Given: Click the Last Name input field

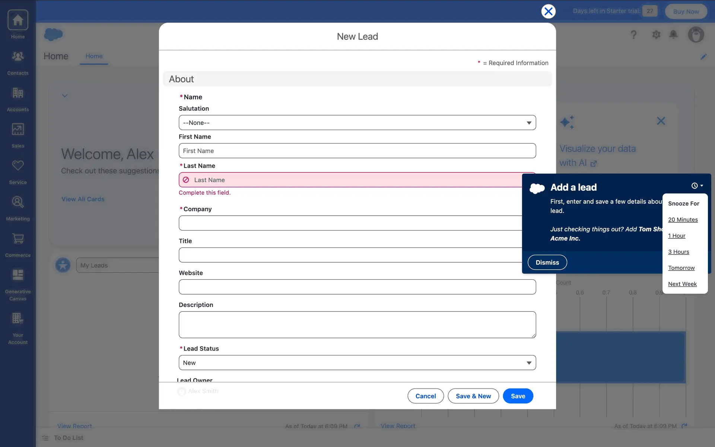Looking at the screenshot, I should click(x=350, y=180).
